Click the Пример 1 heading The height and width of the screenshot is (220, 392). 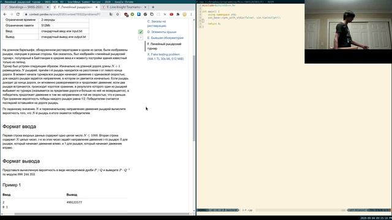[x=12, y=185]
